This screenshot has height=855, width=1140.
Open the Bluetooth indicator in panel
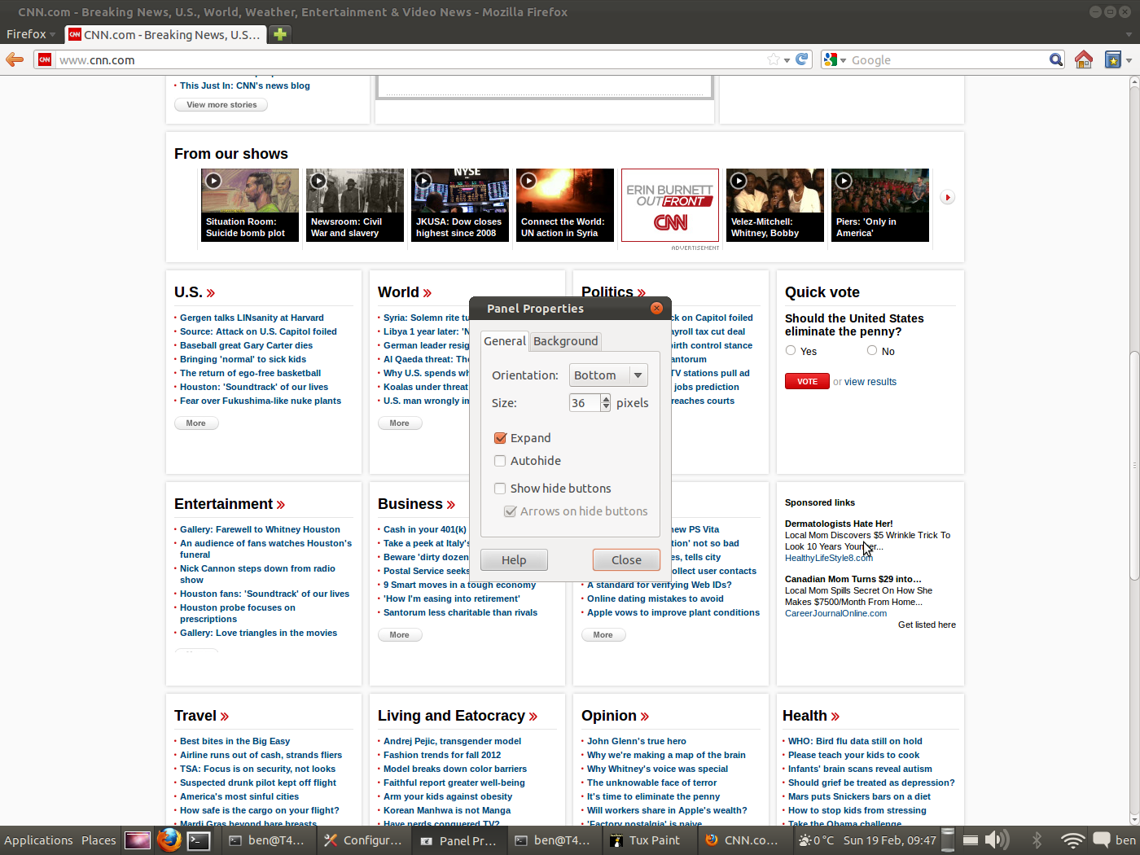[x=1037, y=840]
